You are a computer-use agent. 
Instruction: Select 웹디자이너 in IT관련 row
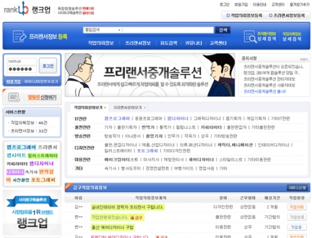(178, 119)
